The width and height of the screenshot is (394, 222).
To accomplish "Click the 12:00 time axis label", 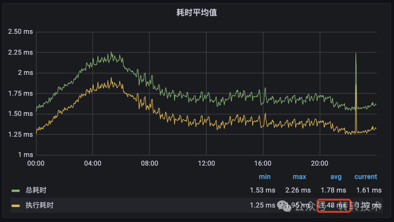I will click(206, 164).
